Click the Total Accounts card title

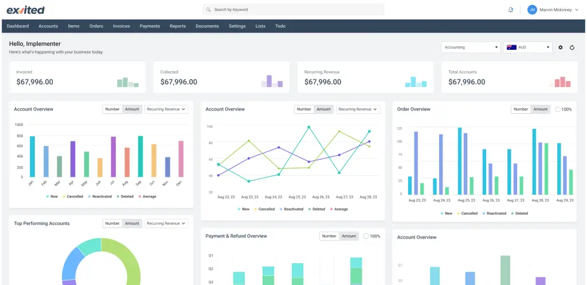tap(463, 72)
